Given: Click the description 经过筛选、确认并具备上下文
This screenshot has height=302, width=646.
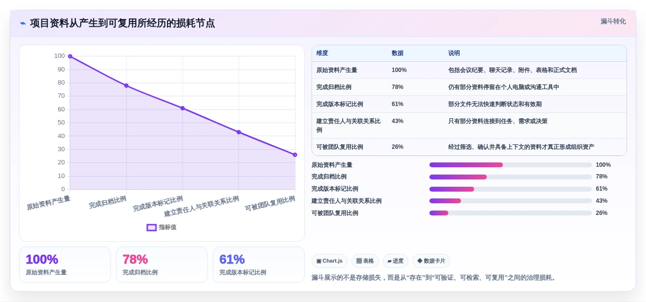Looking at the screenshot, I should (521, 147).
